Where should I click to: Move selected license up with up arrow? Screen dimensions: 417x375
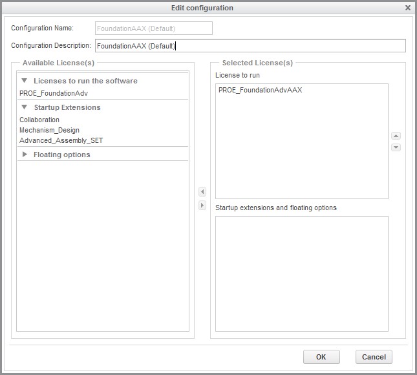[396, 136]
